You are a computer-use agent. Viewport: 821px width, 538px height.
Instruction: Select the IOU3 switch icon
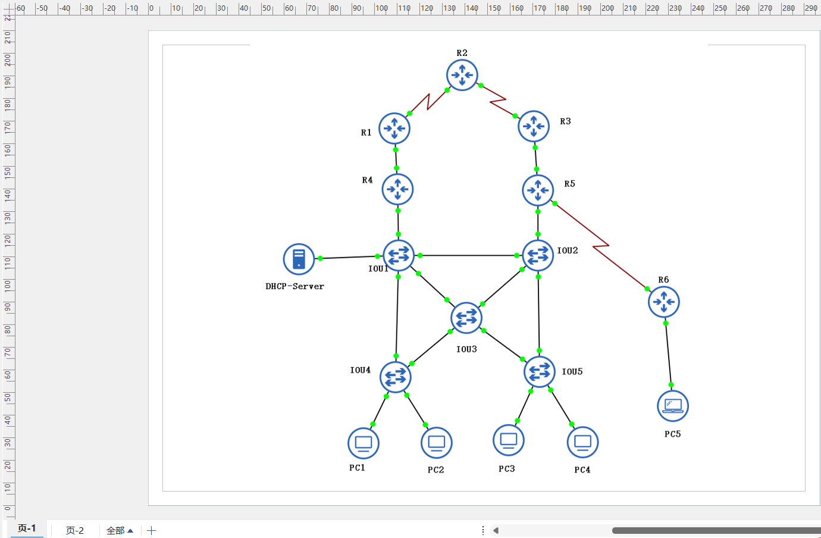(x=466, y=318)
